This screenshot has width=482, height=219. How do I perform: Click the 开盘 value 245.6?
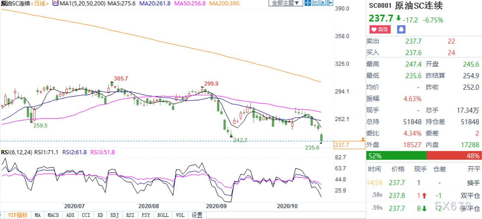(x=471, y=64)
